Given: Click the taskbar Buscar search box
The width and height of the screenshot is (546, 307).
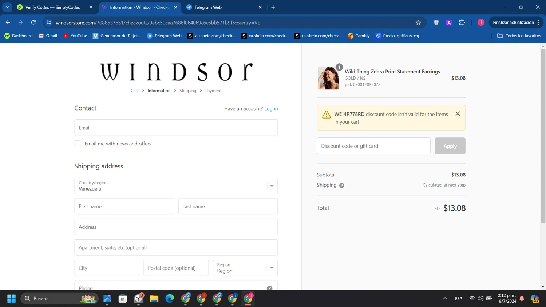Looking at the screenshot, I should pyautogui.click(x=59, y=299).
